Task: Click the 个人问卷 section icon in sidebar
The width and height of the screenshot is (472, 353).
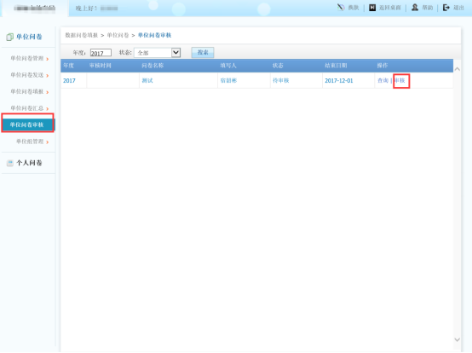Action: point(10,163)
